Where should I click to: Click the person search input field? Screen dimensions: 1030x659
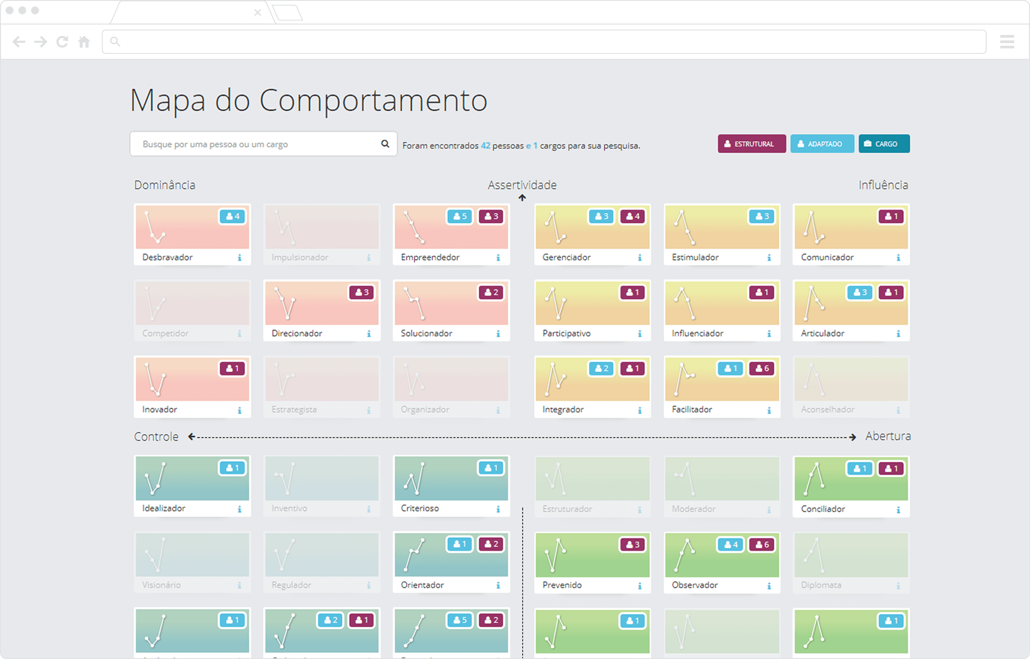click(x=263, y=144)
